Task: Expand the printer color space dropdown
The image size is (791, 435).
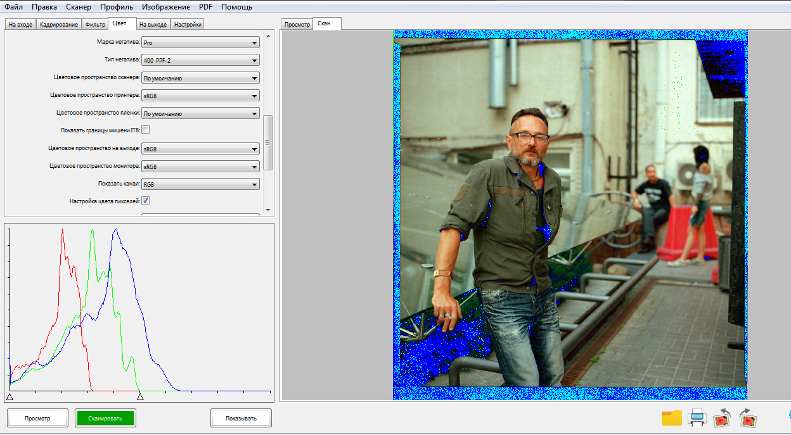Action: 200,96
